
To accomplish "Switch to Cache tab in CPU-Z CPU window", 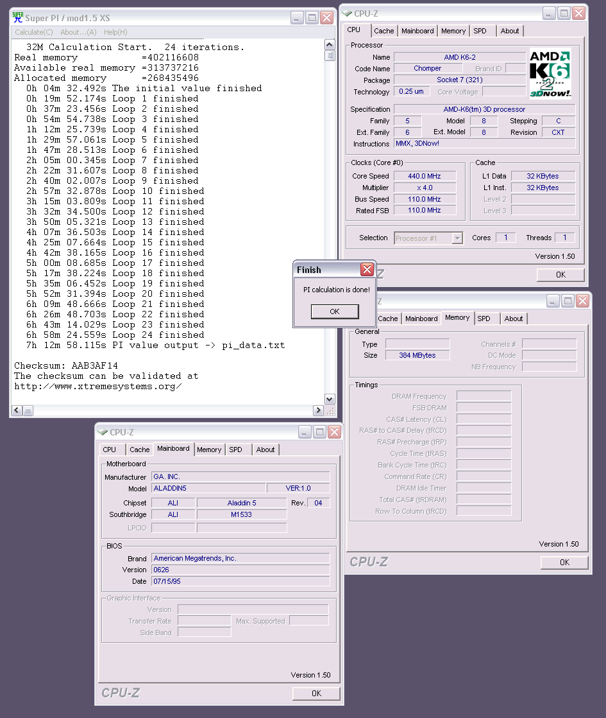I will 383,31.
